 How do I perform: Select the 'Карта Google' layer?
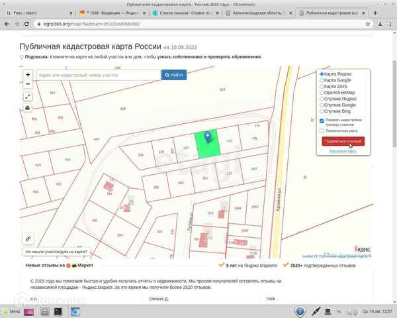(335, 80)
